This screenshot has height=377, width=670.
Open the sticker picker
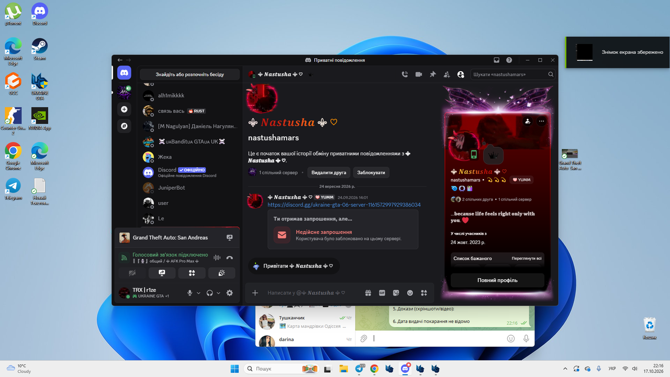point(396,293)
